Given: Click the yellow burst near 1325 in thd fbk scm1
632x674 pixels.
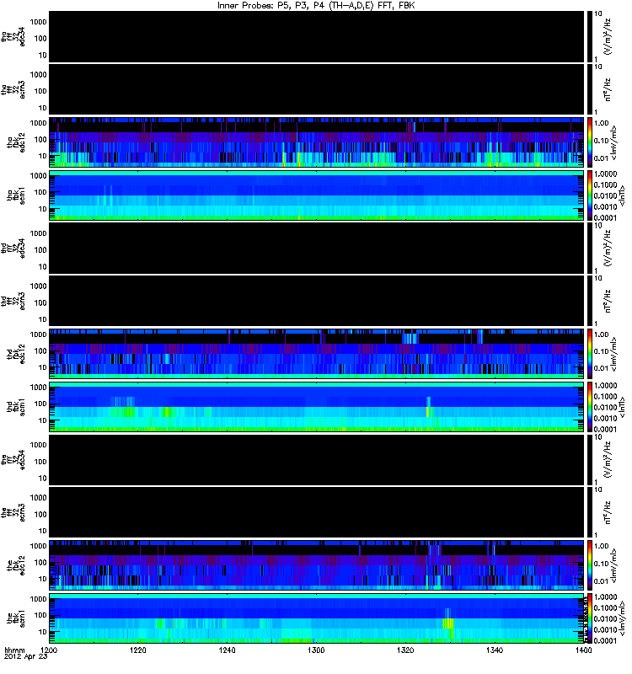Looking at the screenshot, I should click(428, 411).
